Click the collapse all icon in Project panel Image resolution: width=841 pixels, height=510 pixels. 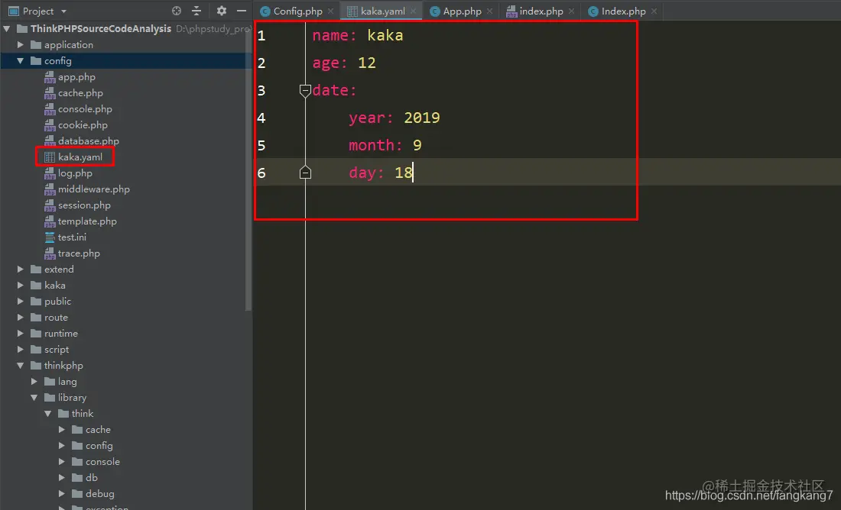click(196, 11)
